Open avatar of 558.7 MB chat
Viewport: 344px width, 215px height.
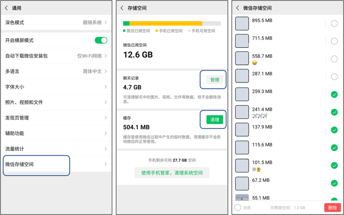(242, 59)
